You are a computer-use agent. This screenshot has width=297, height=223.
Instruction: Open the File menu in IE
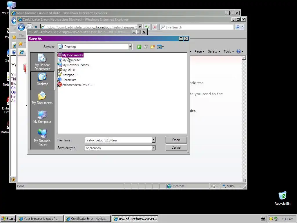pos(21,35)
